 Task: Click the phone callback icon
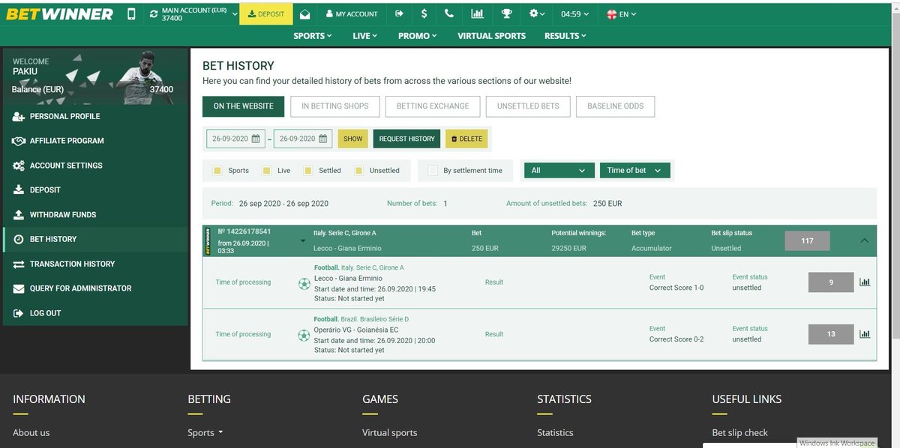[449, 13]
